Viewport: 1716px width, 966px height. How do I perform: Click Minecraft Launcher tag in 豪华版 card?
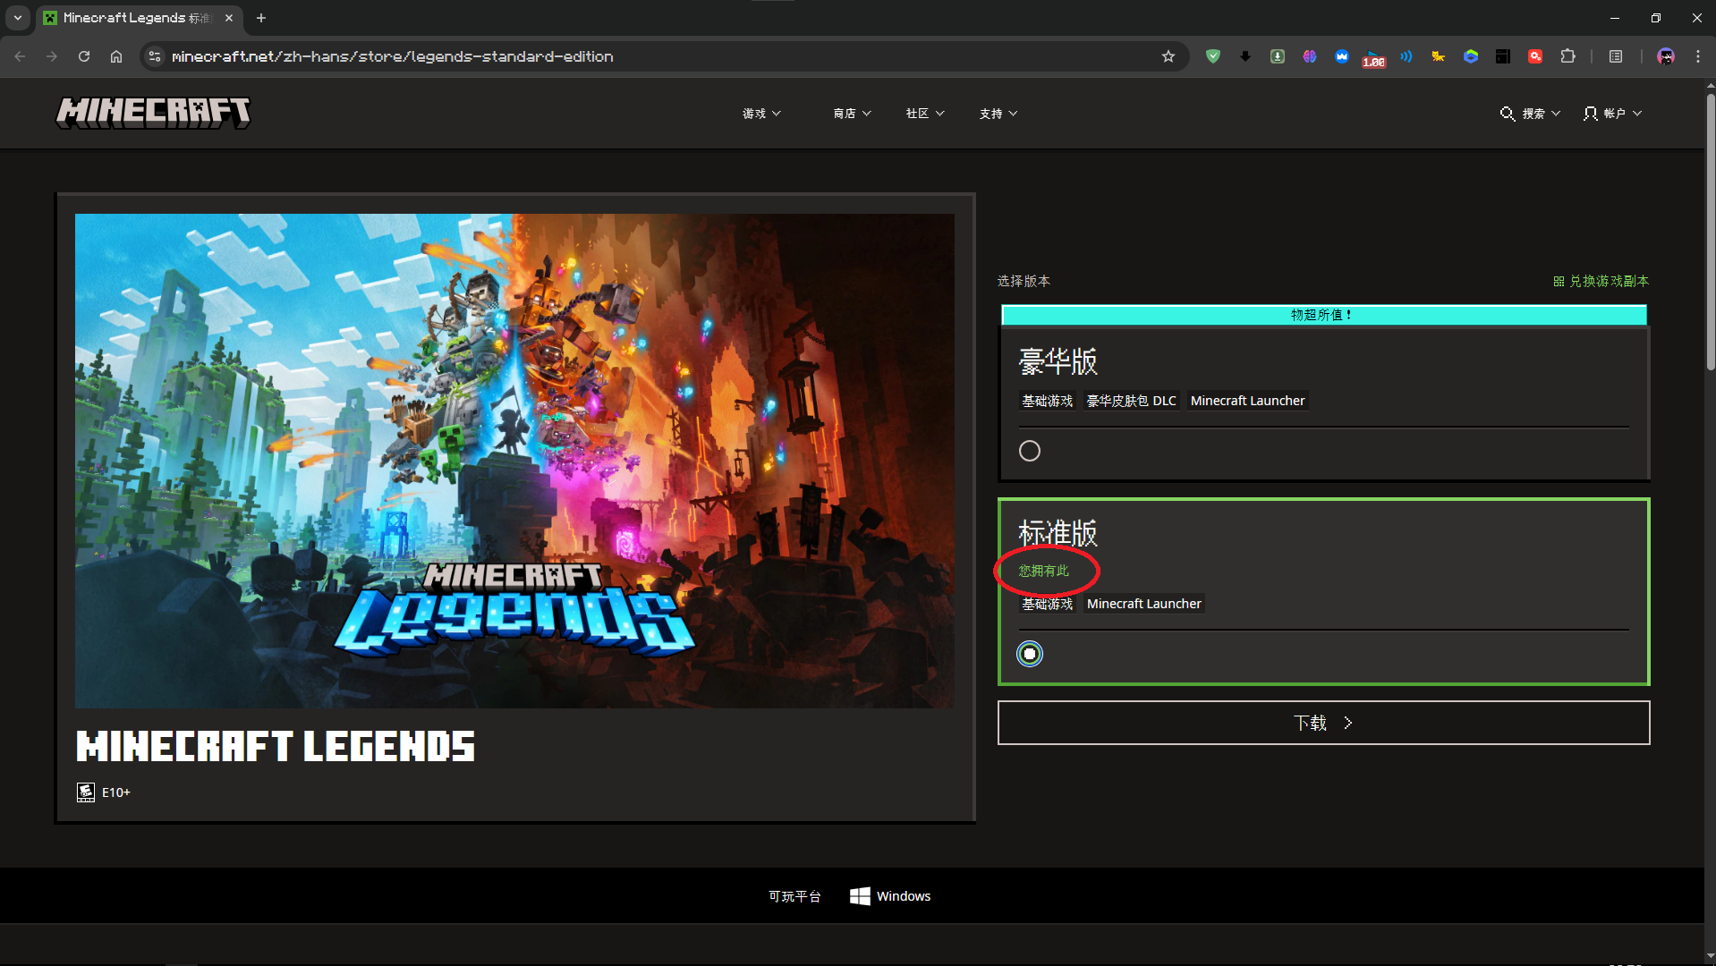pyautogui.click(x=1247, y=401)
